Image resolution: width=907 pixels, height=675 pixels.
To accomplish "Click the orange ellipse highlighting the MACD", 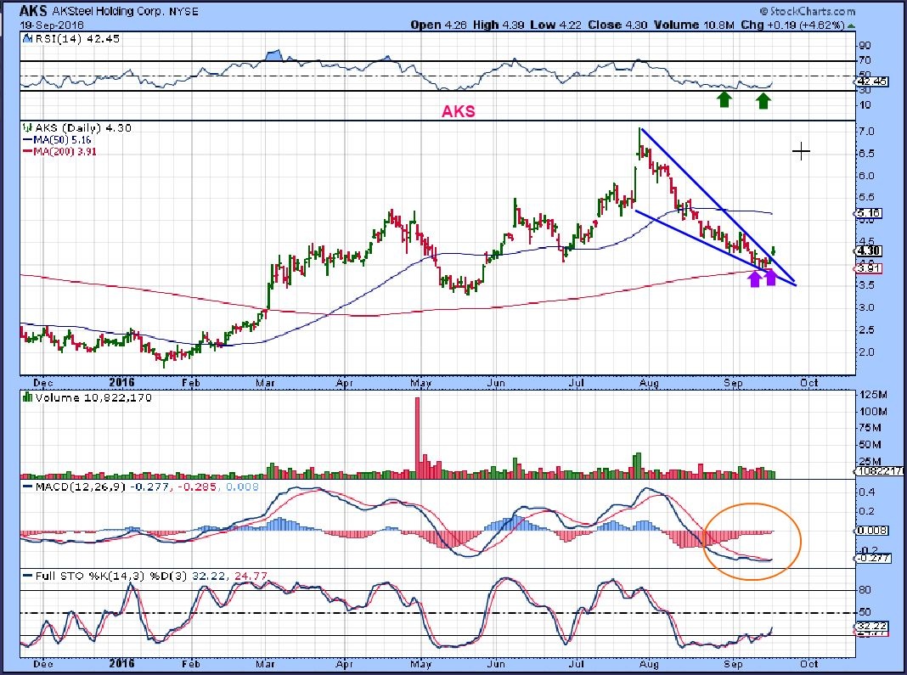I will [x=752, y=541].
